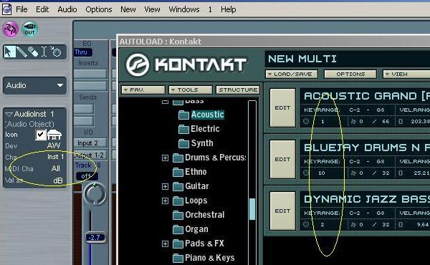
Task: Click the Kontakt Options button
Action: coord(350,74)
